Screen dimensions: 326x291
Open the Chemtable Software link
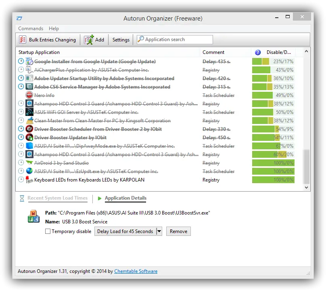pyautogui.click(x=136, y=271)
